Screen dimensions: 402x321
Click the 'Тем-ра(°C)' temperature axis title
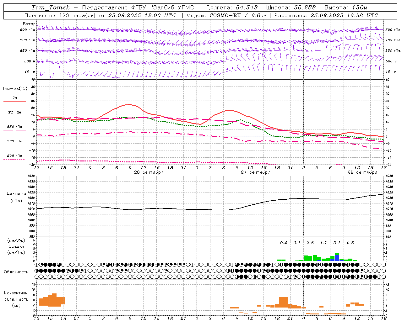click(15, 89)
